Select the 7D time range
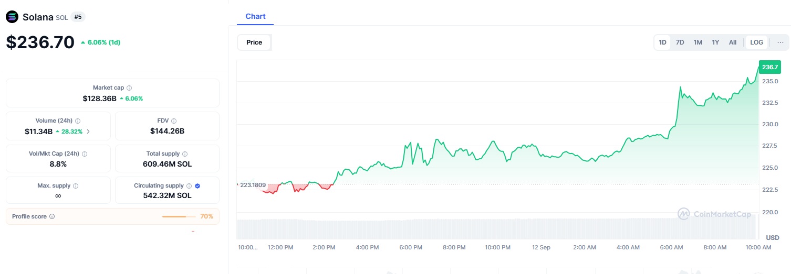The width and height of the screenshot is (791, 274). [x=680, y=42]
